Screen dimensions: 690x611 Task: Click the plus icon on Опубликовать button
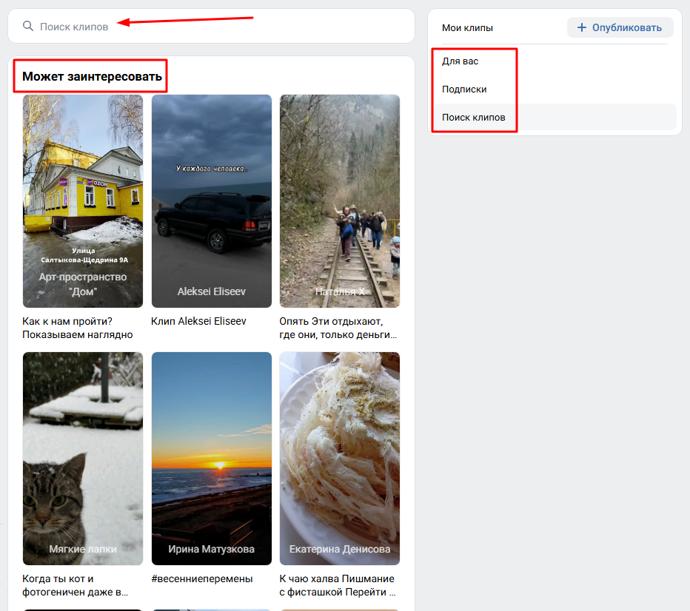(x=581, y=28)
